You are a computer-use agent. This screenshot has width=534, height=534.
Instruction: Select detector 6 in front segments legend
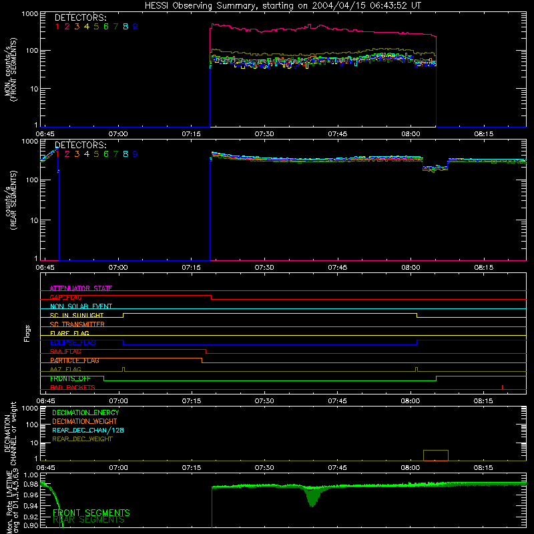click(106, 26)
